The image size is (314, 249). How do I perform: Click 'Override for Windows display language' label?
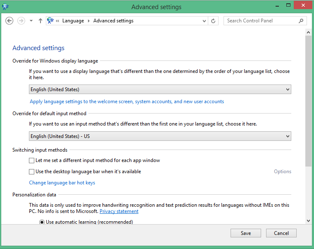click(55, 61)
